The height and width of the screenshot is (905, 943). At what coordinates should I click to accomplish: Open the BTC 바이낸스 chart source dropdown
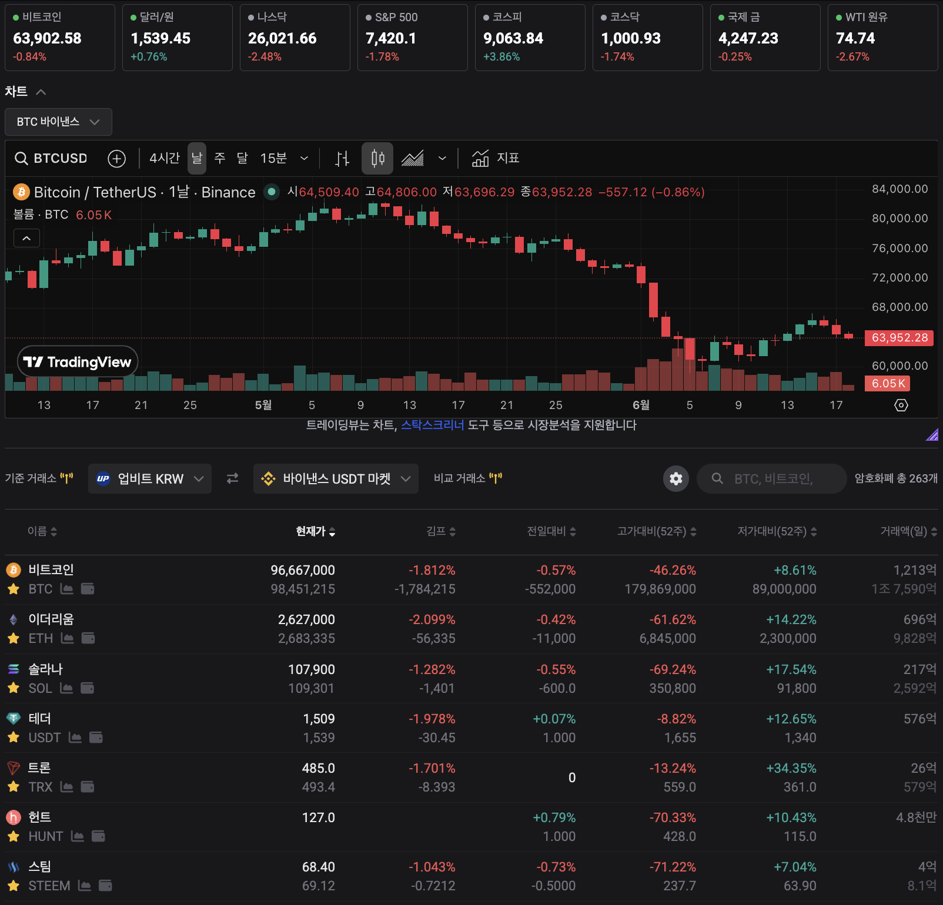point(58,122)
